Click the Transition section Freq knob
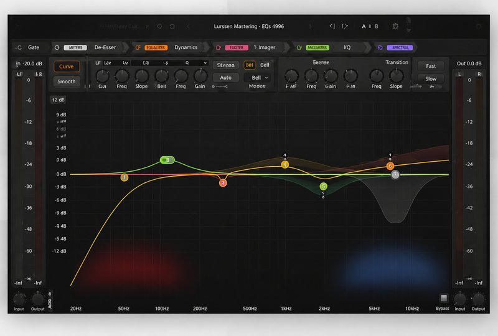 click(377, 76)
